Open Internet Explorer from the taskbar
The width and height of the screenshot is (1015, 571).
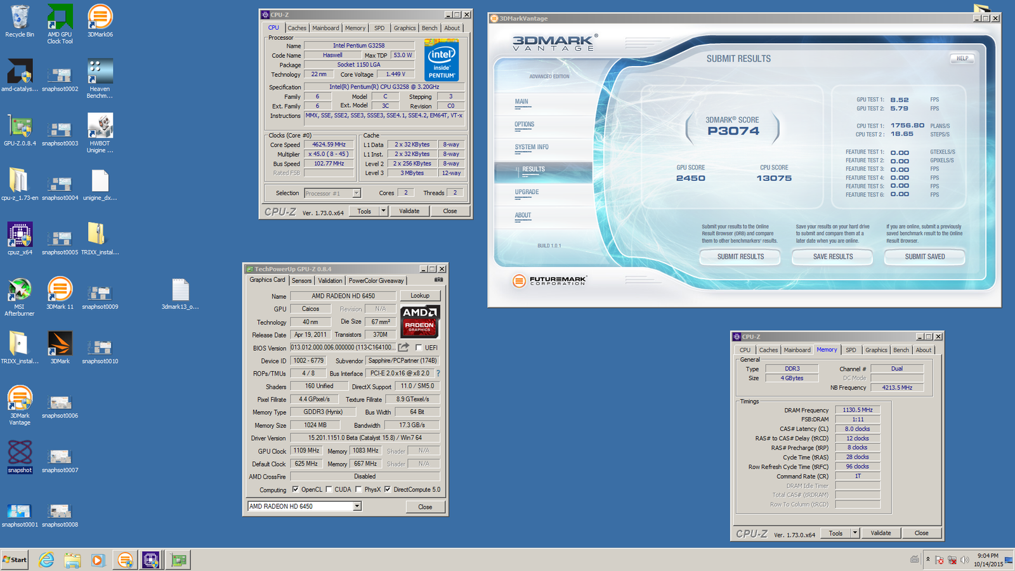pyautogui.click(x=46, y=560)
